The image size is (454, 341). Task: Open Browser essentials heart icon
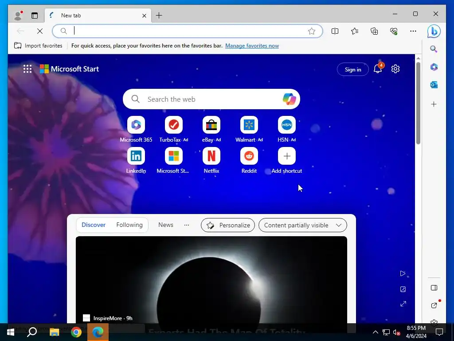(x=394, y=31)
